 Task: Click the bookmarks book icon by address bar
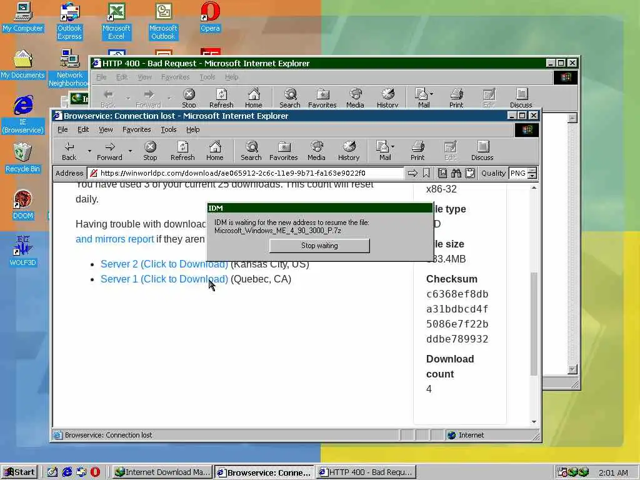(x=442, y=173)
